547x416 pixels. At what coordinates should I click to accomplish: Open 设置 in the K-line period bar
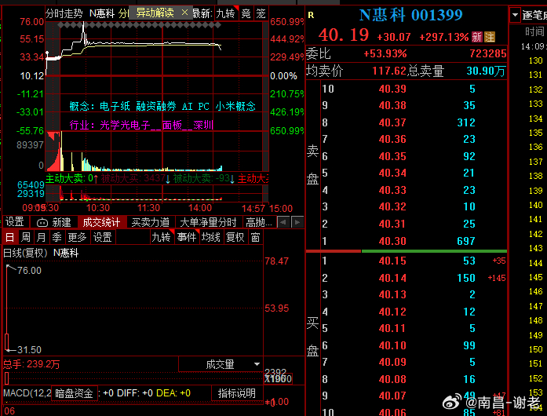click(x=103, y=238)
